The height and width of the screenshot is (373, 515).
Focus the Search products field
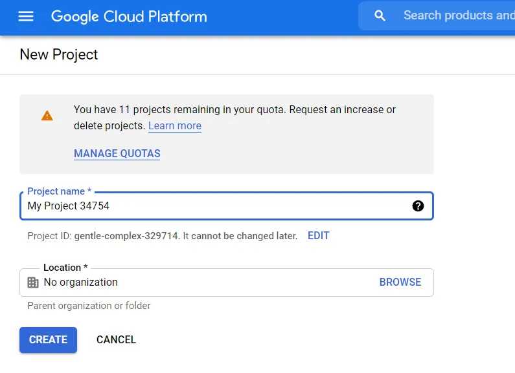tap(457, 16)
